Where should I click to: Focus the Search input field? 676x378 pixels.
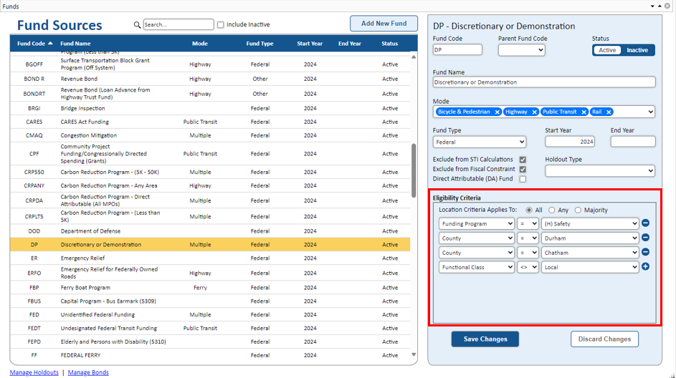coord(178,24)
